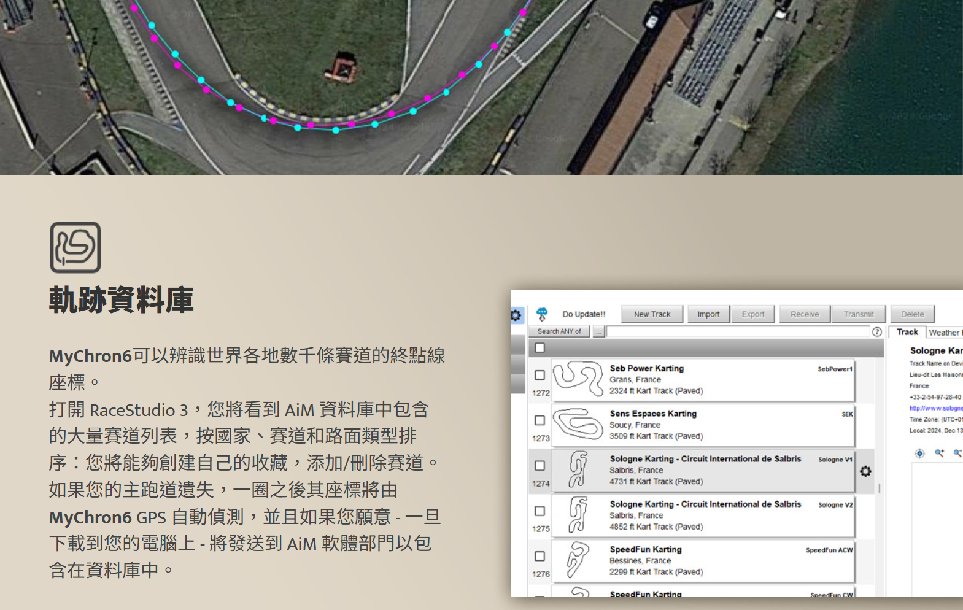Click the track database icon above the heading
This screenshot has width=963, height=610.
pyautogui.click(x=75, y=247)
